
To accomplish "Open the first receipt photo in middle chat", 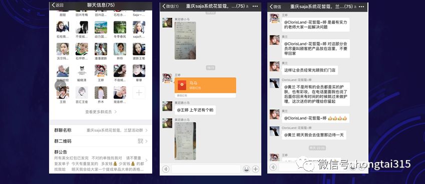I will coord(185,40).
